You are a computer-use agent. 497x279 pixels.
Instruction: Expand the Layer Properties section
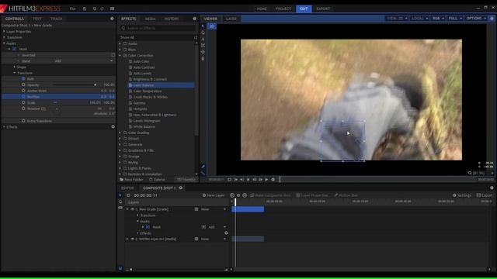(x=4, y=31)
